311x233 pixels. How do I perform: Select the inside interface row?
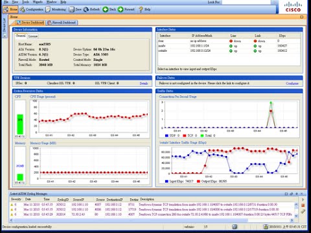229,46
